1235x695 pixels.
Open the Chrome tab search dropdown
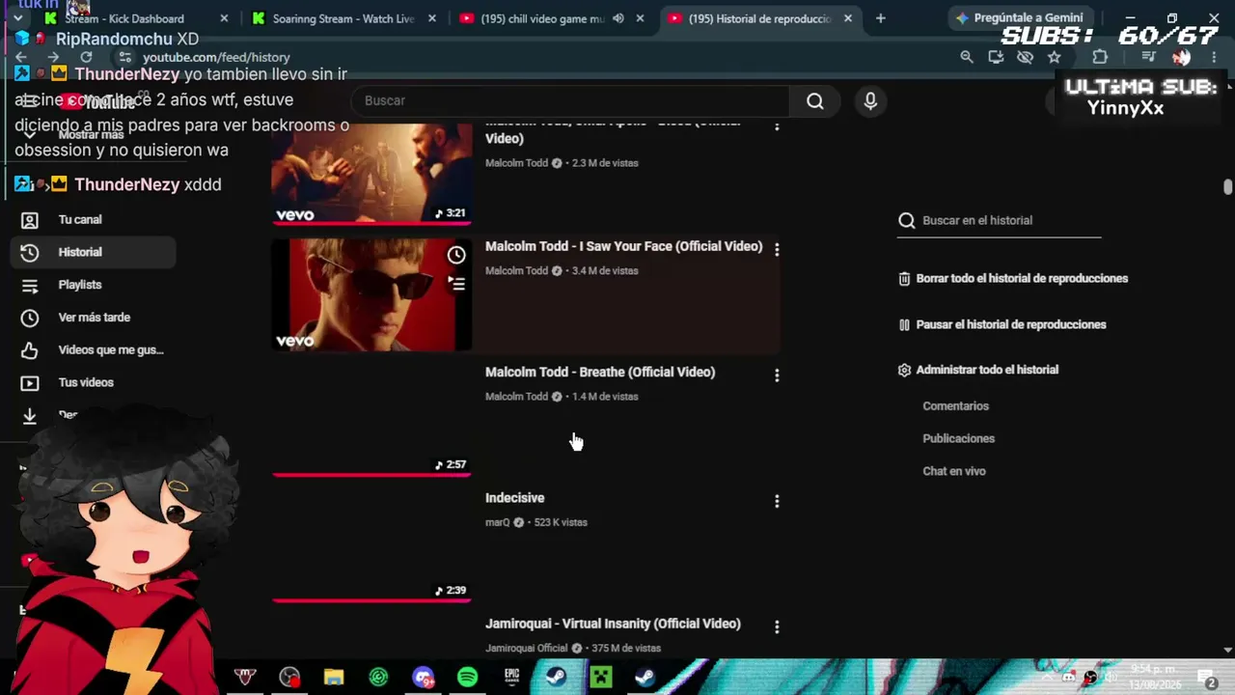(17, 18)
